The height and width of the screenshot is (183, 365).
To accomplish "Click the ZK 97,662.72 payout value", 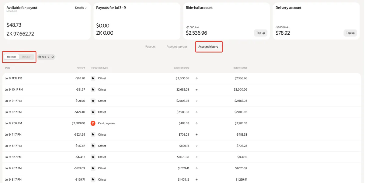I will pos(20,34).
